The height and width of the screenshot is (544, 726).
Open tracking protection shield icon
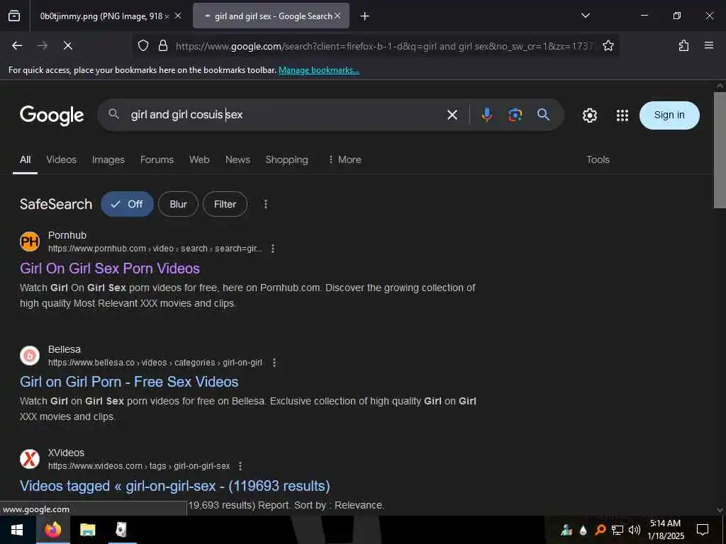point(143,45)
